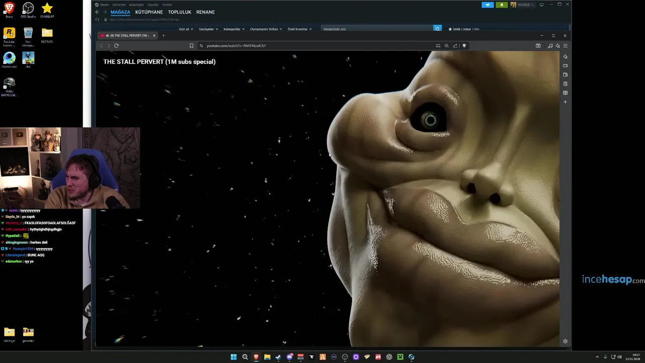Open İstek Listesi wishlist link in Steam
Viewport: 645px width, 363px height.
(x=464, y=29)
